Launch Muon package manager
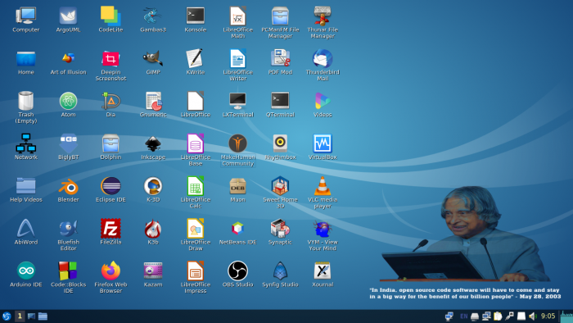Image resolution: width=573 pixels, height=323 pixels. click(x=237, y=186)
